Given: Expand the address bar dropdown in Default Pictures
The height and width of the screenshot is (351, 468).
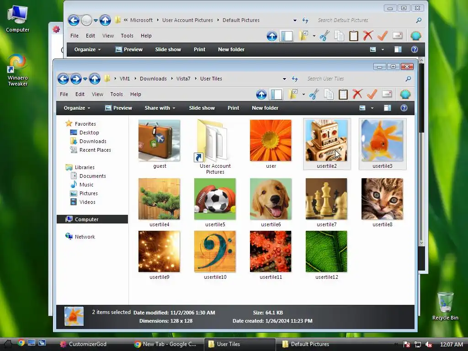Looking at the screenshot, I should 295,20.
